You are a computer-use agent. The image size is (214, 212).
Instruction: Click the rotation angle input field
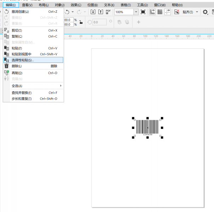click(x=98, y=22)
